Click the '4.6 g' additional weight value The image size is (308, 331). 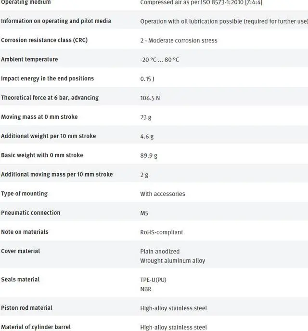pos(147,136)
